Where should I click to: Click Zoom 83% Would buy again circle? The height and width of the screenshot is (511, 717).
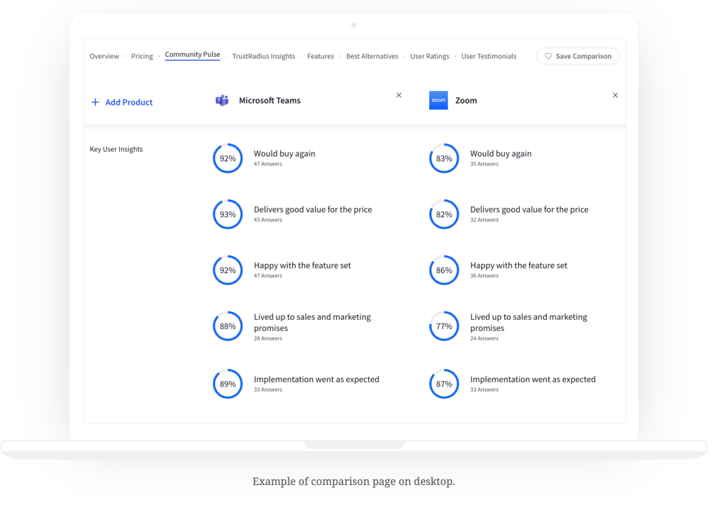point(444,159)
